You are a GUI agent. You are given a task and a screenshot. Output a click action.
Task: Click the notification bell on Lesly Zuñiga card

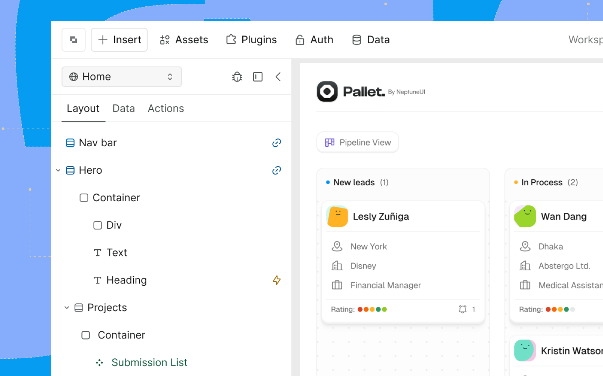[462, 309]
